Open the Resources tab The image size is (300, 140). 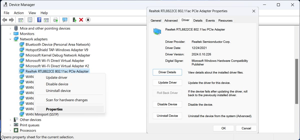click(225, 21)
